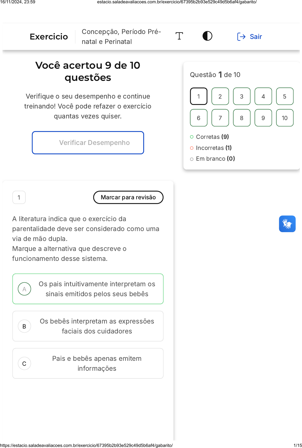The width and height of the screenshot is (302, 448).
Task: Open question 10 in the grid
Action: (x=285, y=118)
